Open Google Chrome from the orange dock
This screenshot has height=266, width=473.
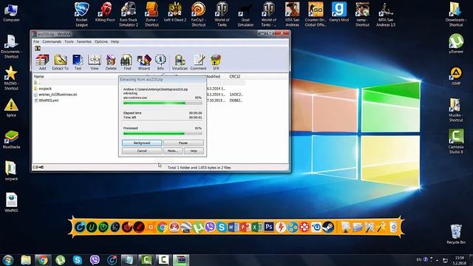pyautogui.click(x=162, y=227)
